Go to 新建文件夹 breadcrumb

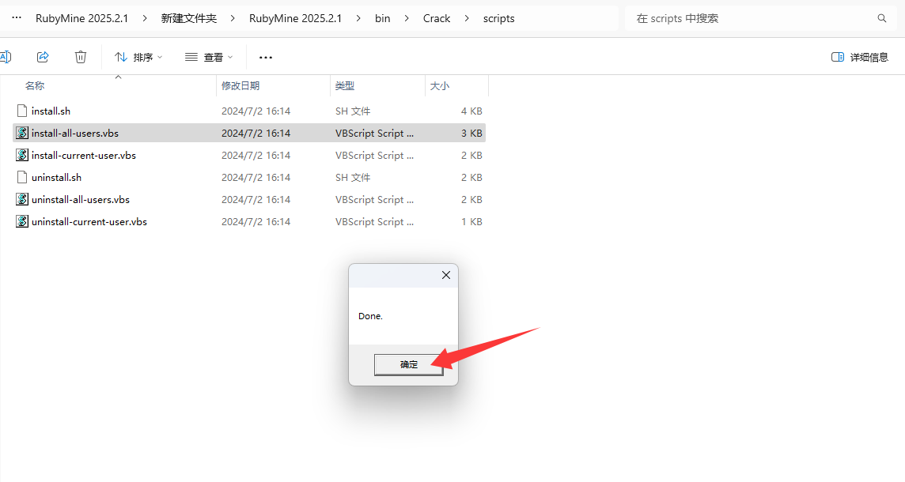point(189,18)
